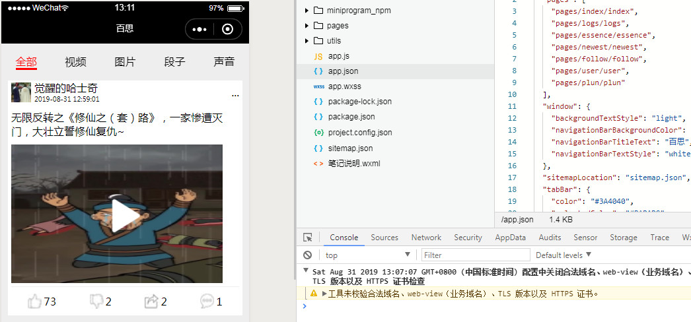The image size is (691, 322).
Task: Open the Default levels dropdown
Action: (564, 255)
